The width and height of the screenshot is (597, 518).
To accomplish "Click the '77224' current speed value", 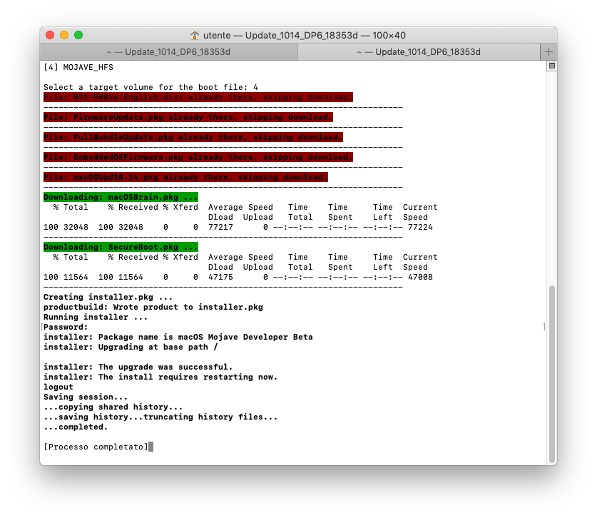I will (x=420, y=227).
